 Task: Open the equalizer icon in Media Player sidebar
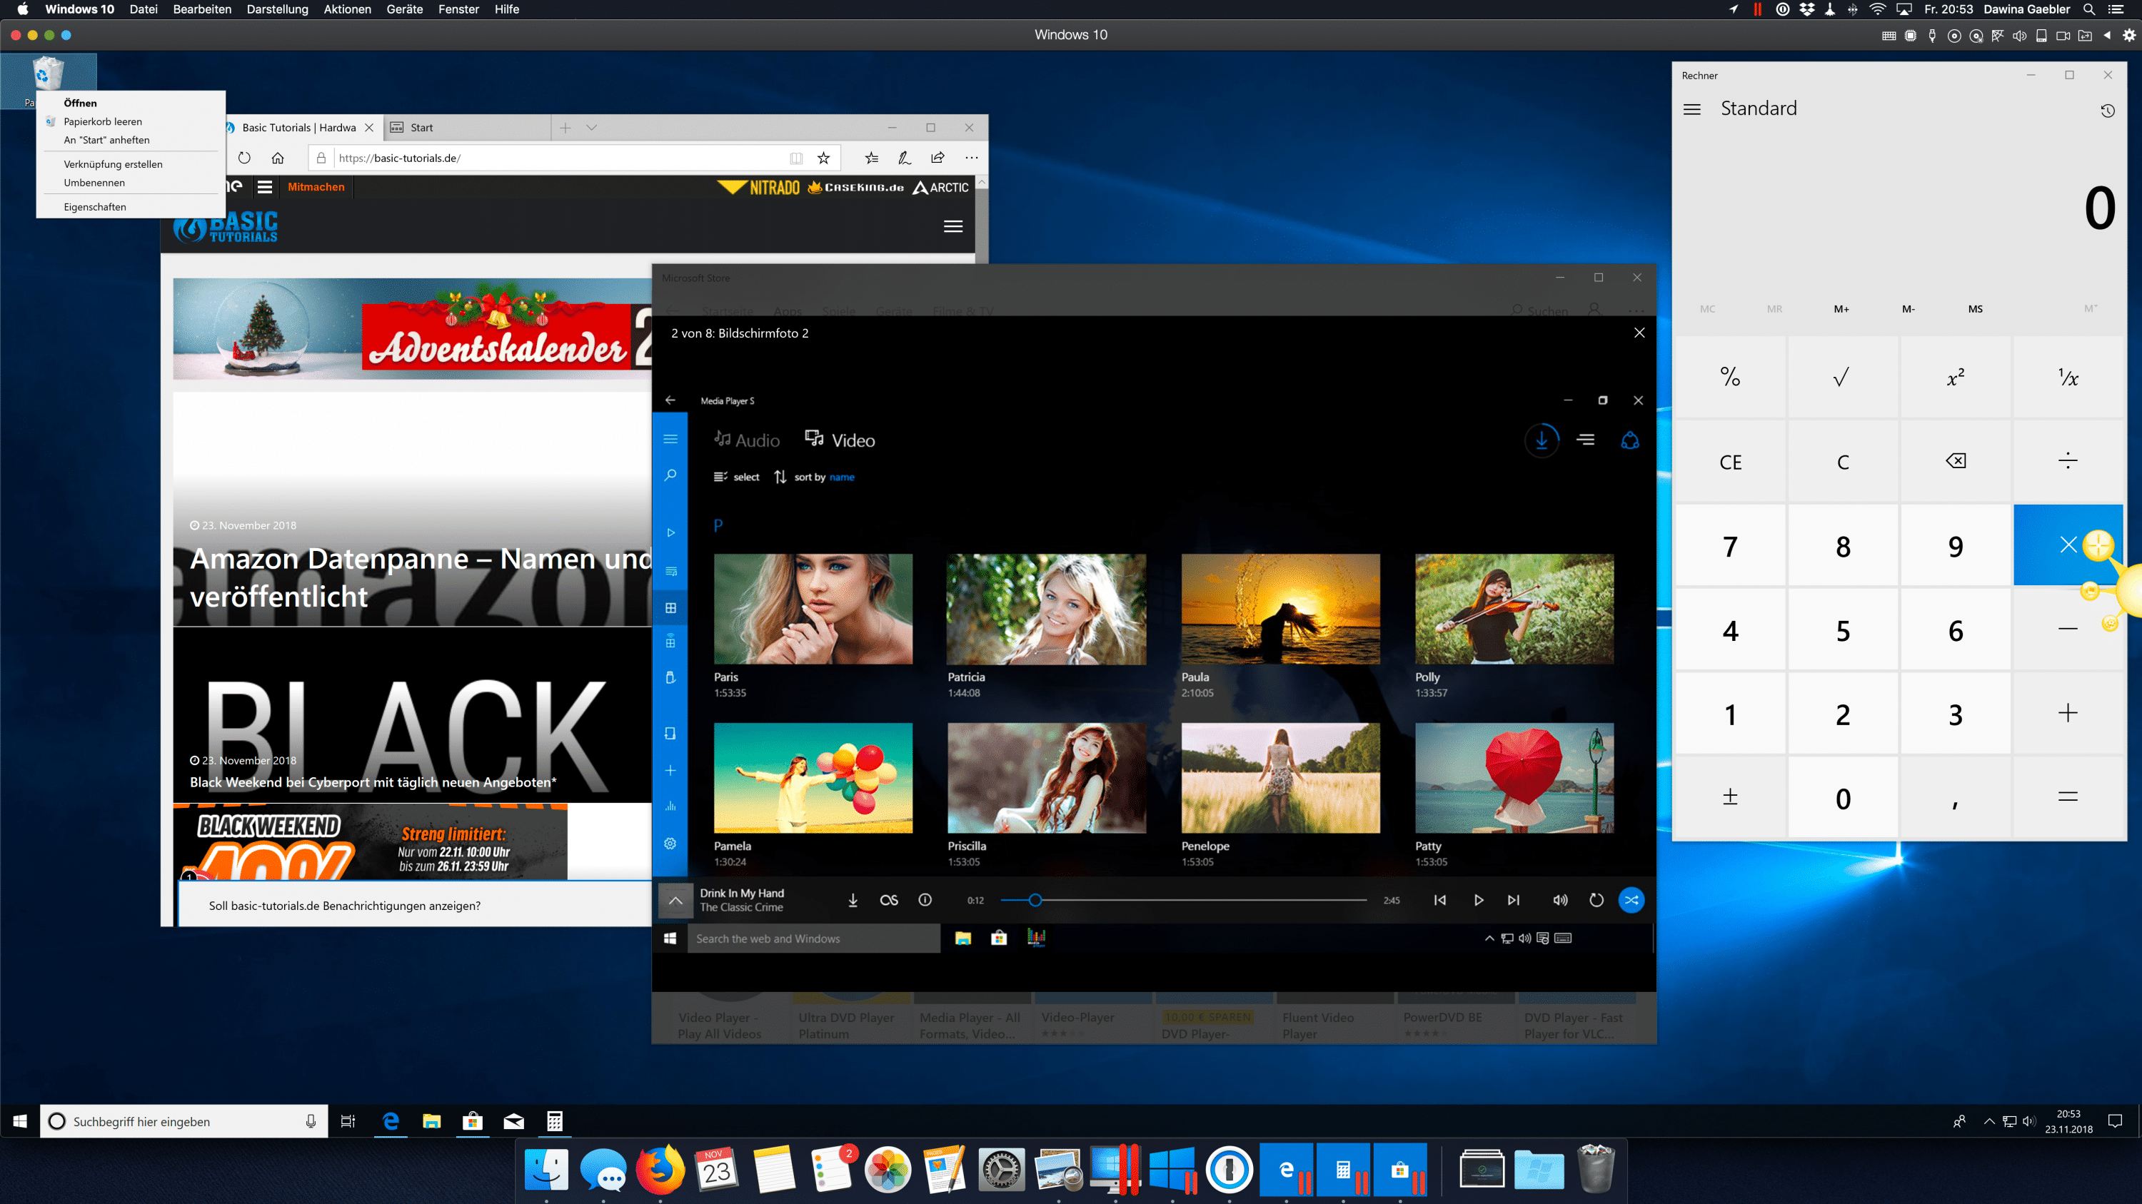[x=670, y=806]
